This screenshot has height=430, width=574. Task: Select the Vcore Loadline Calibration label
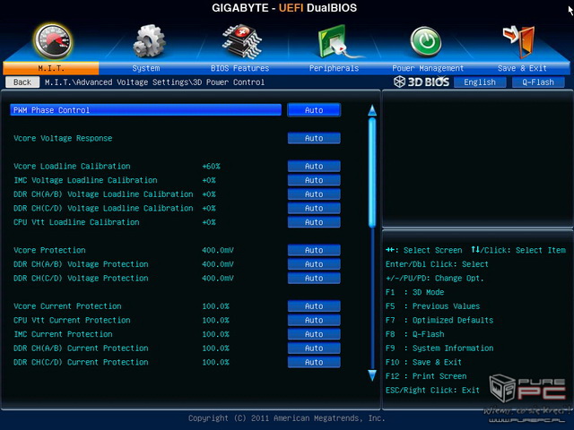click(x=72, y=166)
